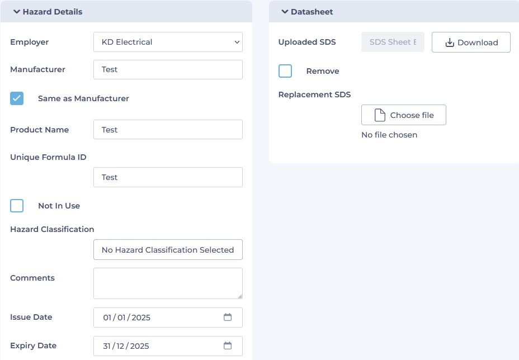Enable the Remove SDS checkbox
Viewport: 519px width, 360px height.
[285, 71]
